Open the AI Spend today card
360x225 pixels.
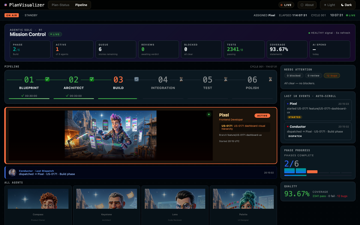[330, 49]
